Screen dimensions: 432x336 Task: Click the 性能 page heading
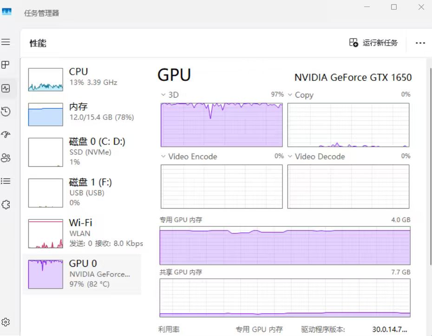[38, 43]
